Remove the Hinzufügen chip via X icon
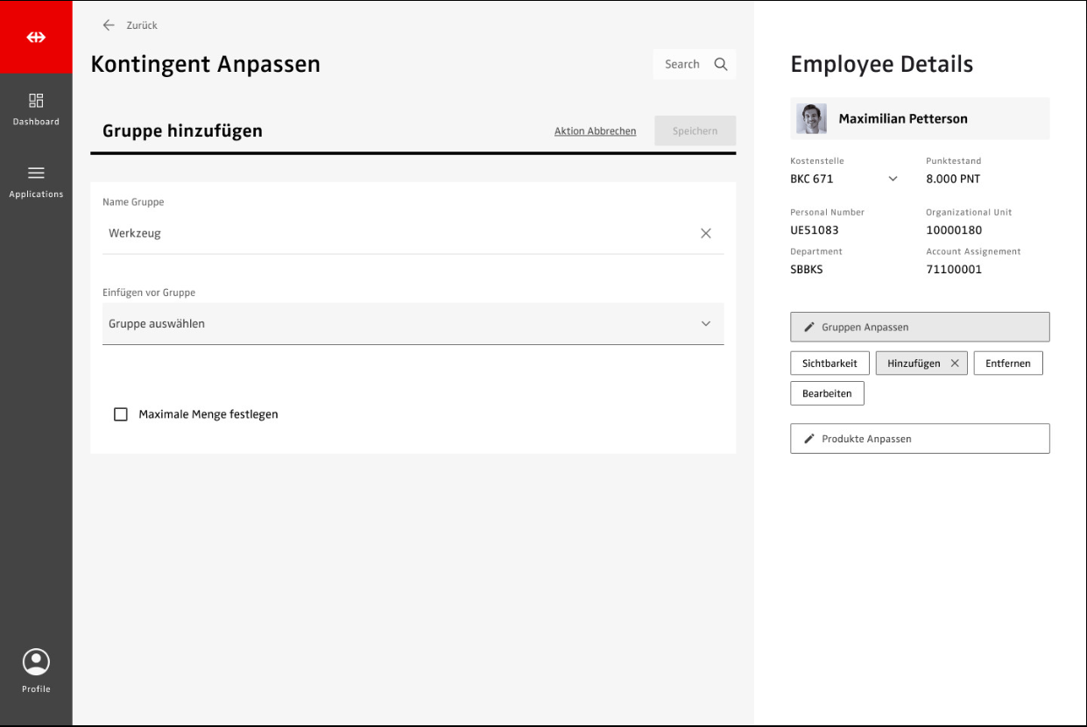The image size is (1087, 727). [x=955, y=363]
